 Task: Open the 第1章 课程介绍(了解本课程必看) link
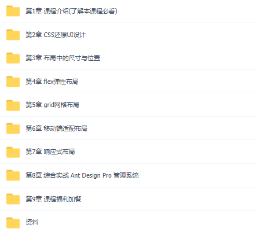[x=72, y=11]
